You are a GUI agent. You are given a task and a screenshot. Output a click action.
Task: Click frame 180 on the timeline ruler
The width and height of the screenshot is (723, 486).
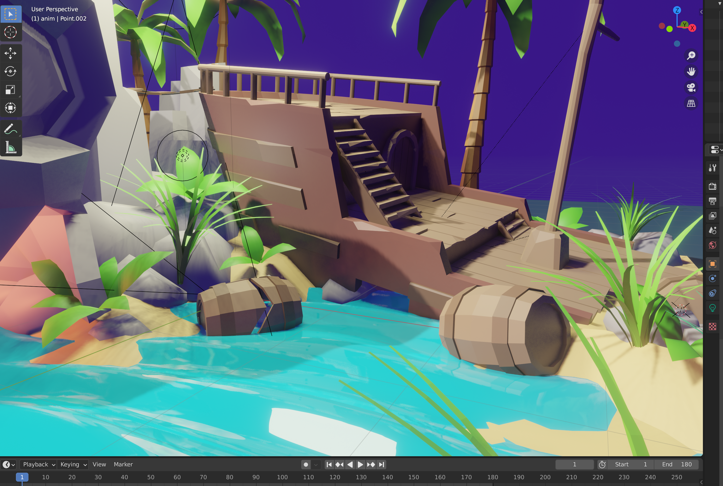point(493,477)
